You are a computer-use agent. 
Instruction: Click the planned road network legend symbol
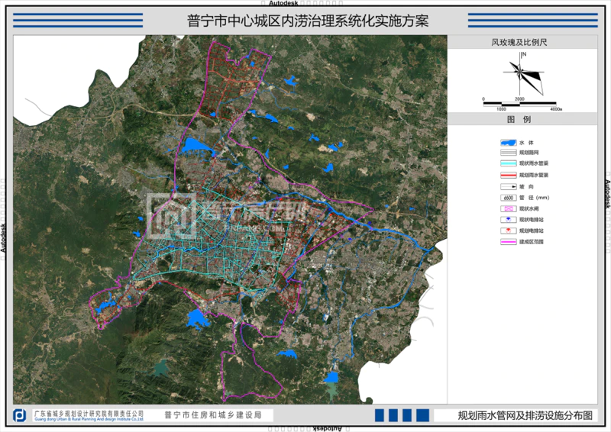tap(508, 153)
